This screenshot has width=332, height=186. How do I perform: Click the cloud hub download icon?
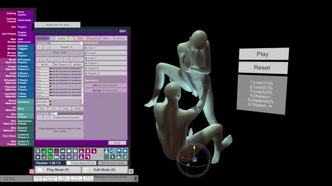[x=63, y=151]
